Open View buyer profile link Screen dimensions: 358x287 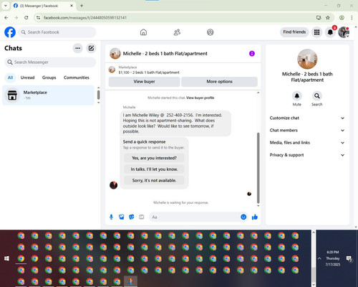tap(200, 98)
